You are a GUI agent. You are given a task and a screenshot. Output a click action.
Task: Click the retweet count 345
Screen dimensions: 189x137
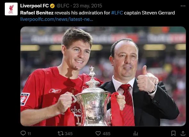click(69, 133)
